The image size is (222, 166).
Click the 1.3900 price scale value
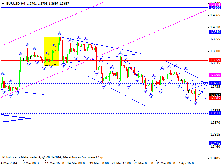click(x=215, y=51)
